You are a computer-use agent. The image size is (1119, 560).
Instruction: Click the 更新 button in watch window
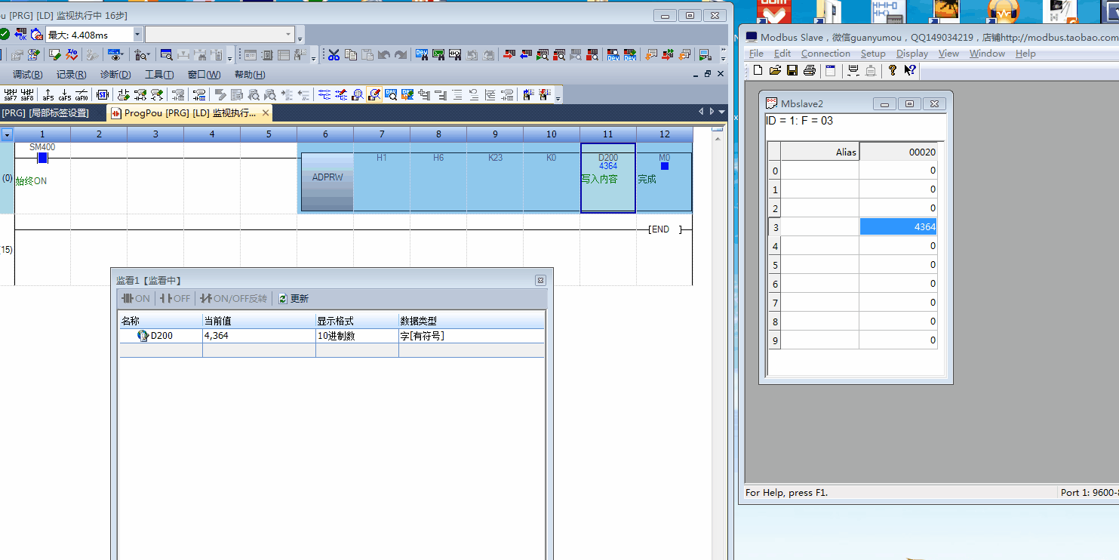[294, 299]
